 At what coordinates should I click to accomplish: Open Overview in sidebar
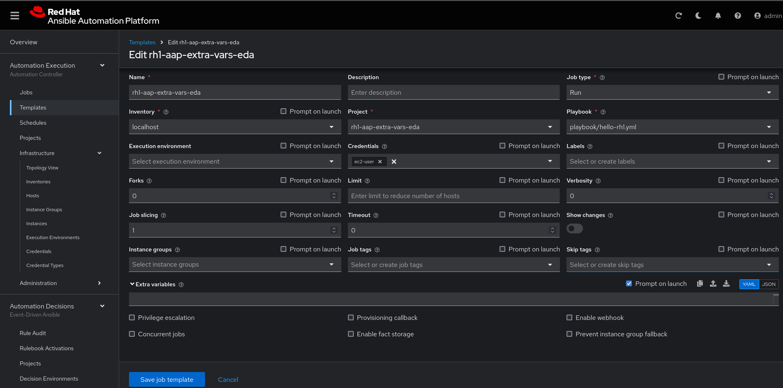[x=23, y=42]
